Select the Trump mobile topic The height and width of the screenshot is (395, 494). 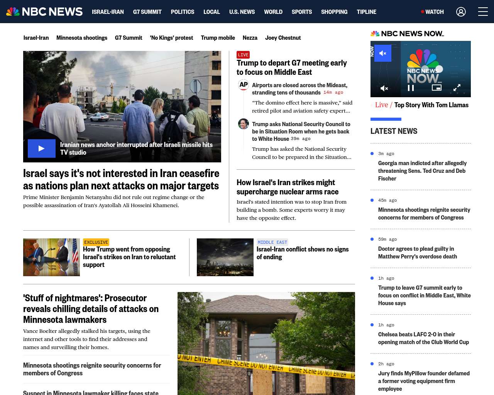[x=218, y=38]
